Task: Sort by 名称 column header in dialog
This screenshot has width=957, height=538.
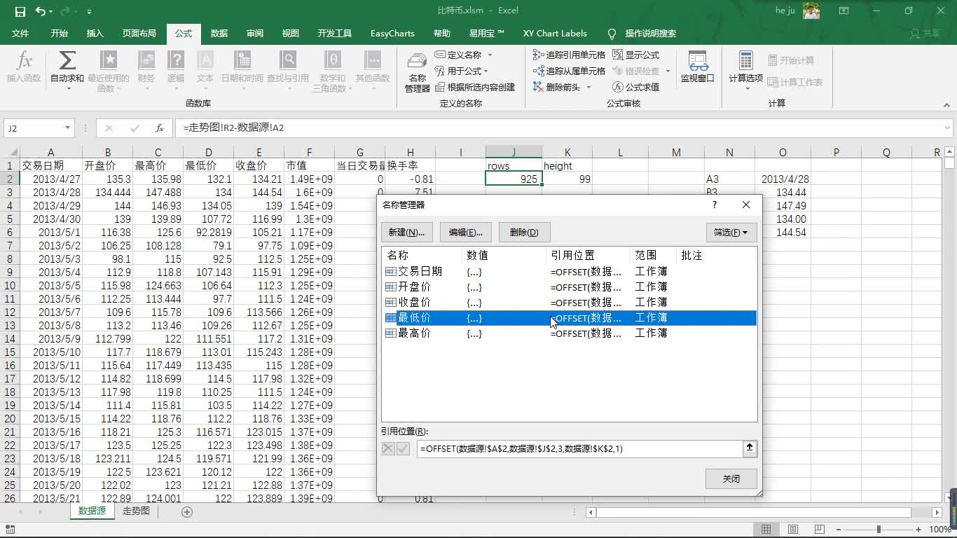Action: pos(422,255)
